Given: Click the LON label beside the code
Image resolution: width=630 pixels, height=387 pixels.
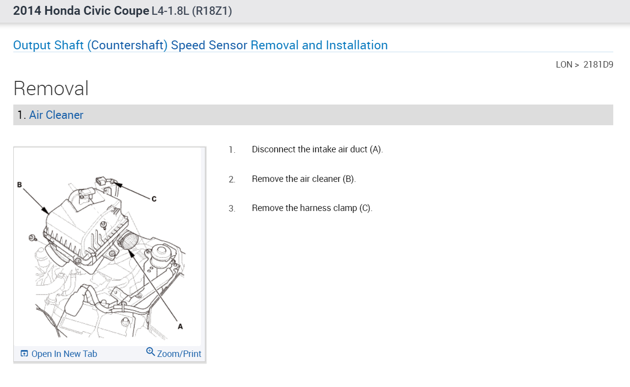Looking at the screenshot, I should (x=564, y=65).
